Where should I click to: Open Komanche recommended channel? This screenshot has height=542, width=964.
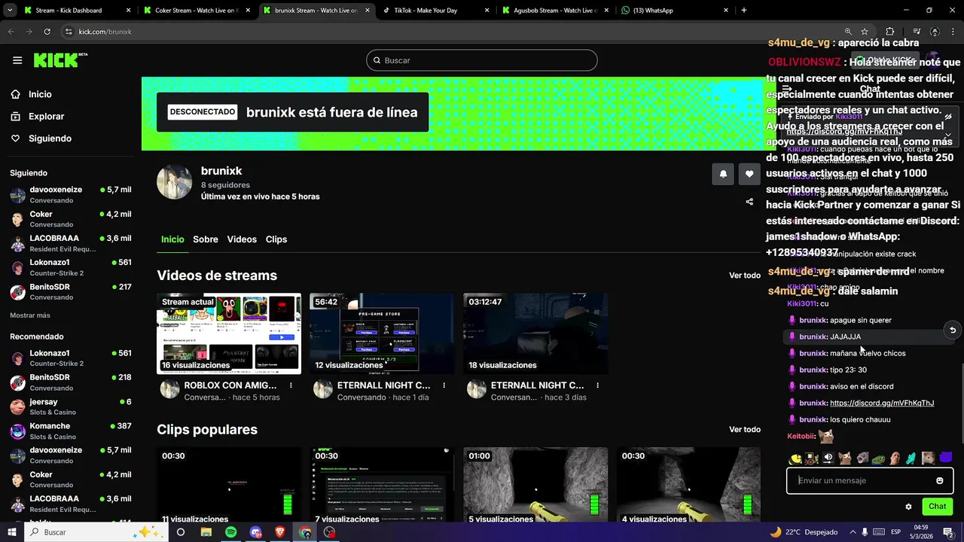coord(71,431)
